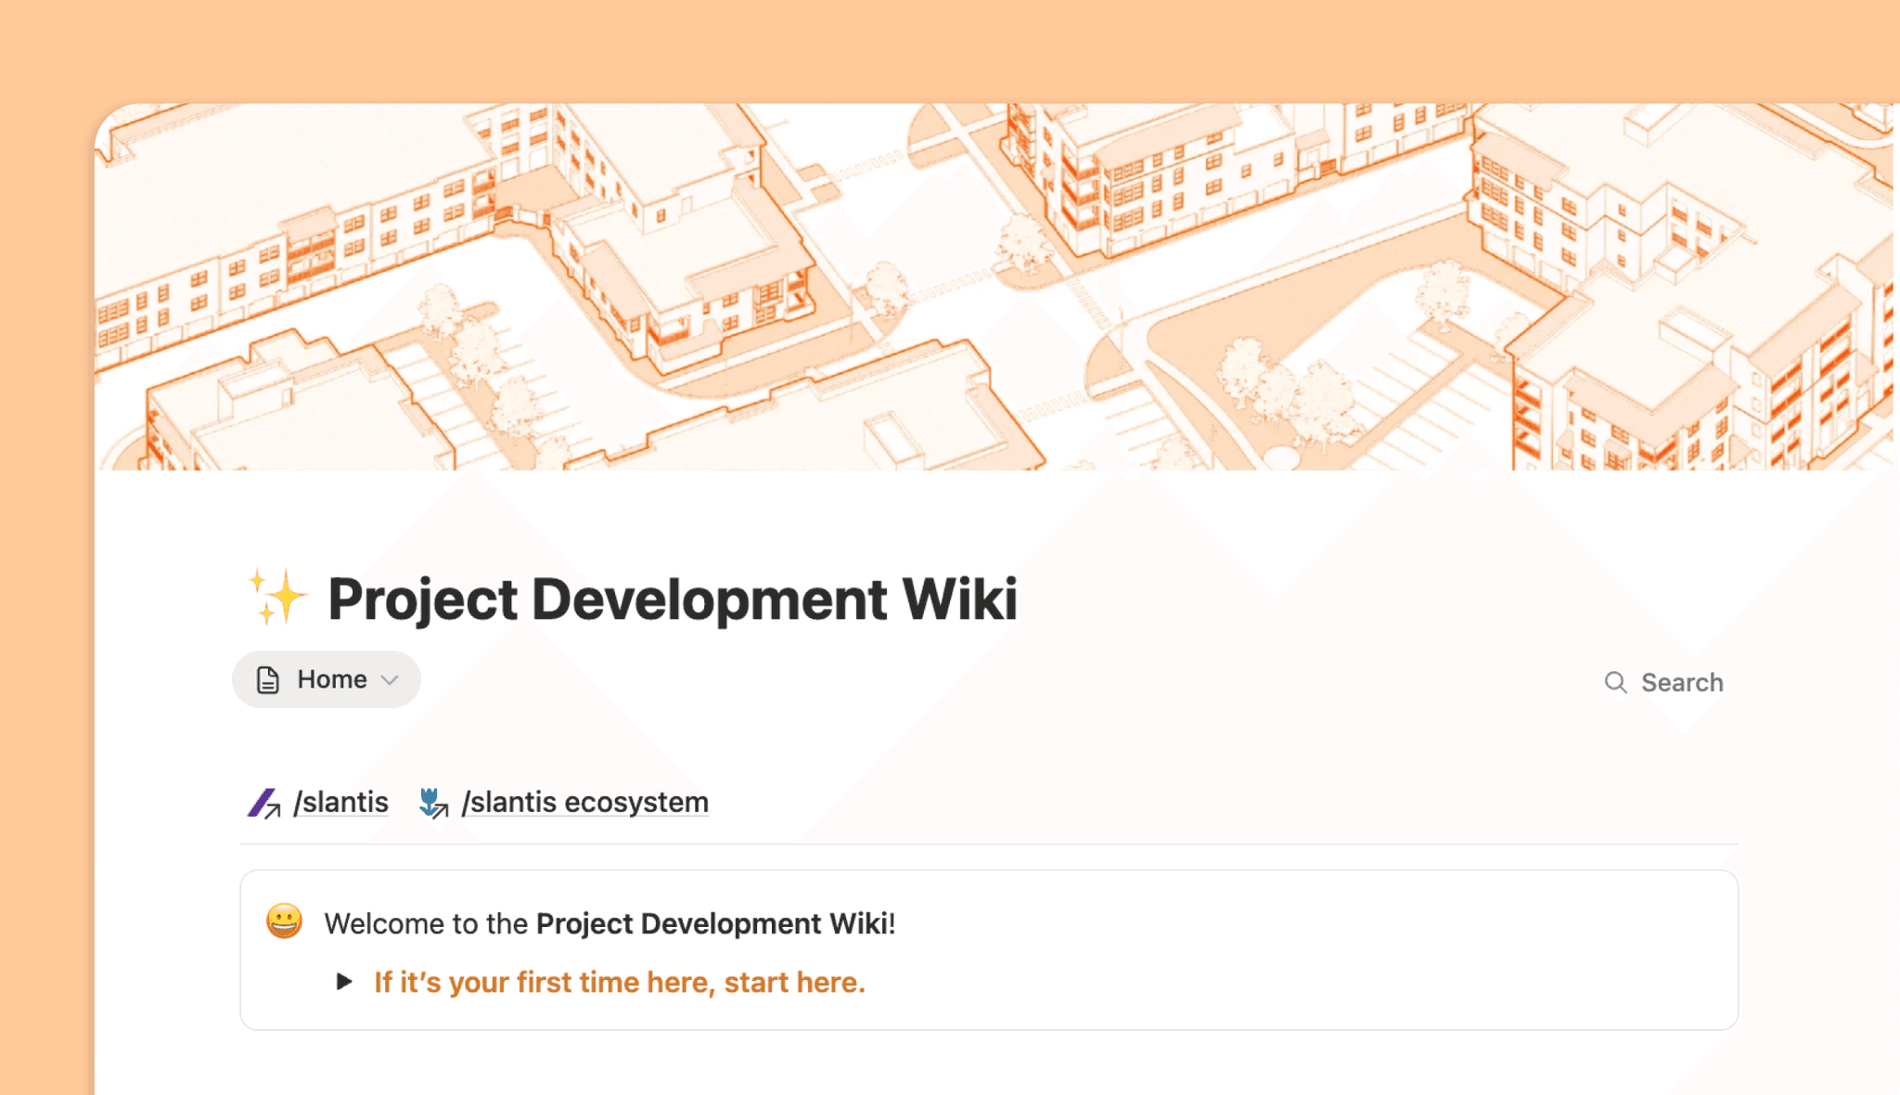Click the divider line below slantis links

tap(988, 844)
